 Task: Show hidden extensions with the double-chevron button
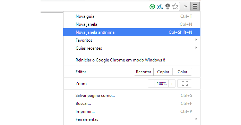click(186, 7)
